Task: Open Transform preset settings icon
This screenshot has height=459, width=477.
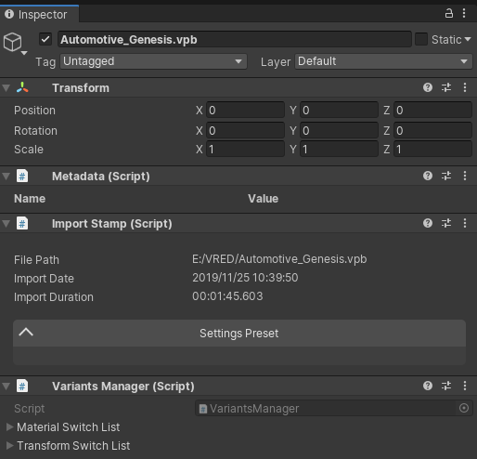Action: (x=446, y=87)
